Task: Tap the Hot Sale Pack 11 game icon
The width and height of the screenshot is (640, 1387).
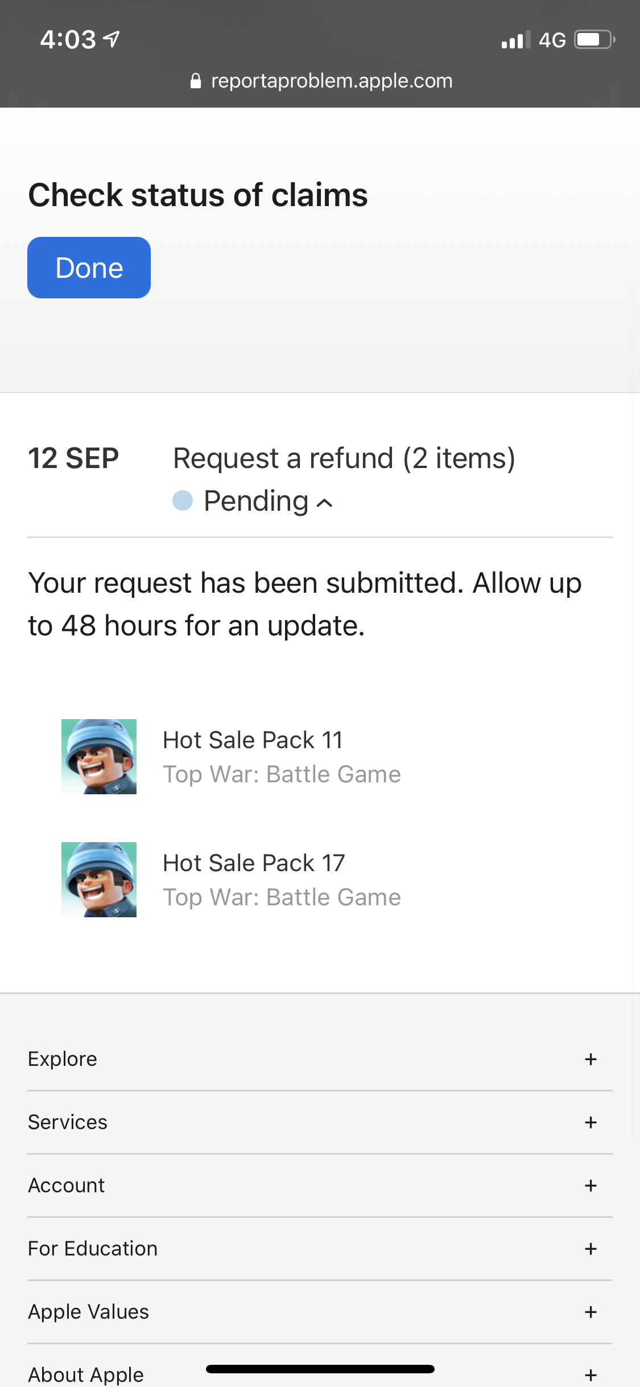Action: click(x=99, y=757)
